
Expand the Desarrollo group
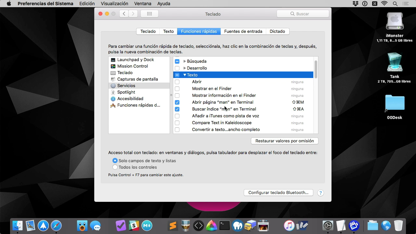185,68
